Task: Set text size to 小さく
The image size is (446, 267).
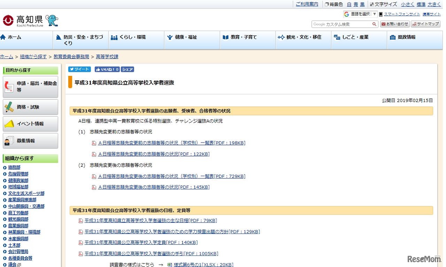Action: pyautogui.click(x=407, y=5)
